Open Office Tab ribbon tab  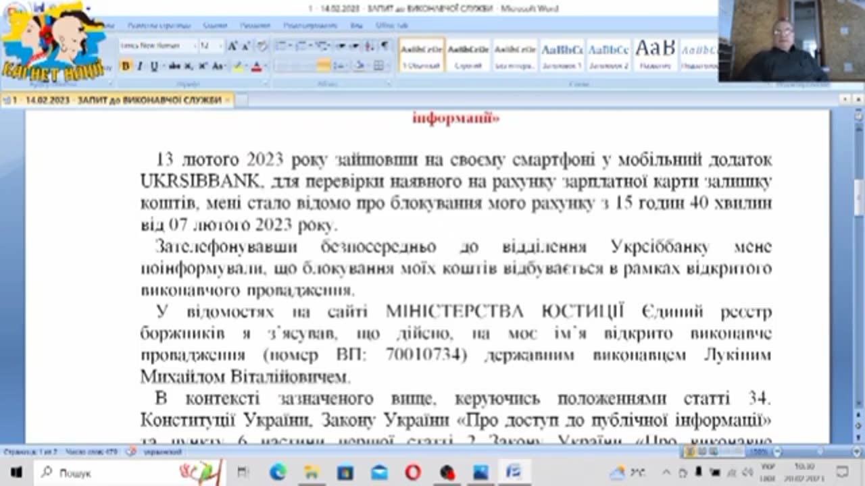[392, 26]
